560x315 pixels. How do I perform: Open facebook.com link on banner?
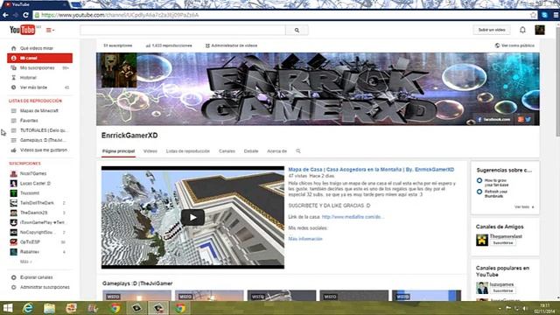tap(493, 120)
